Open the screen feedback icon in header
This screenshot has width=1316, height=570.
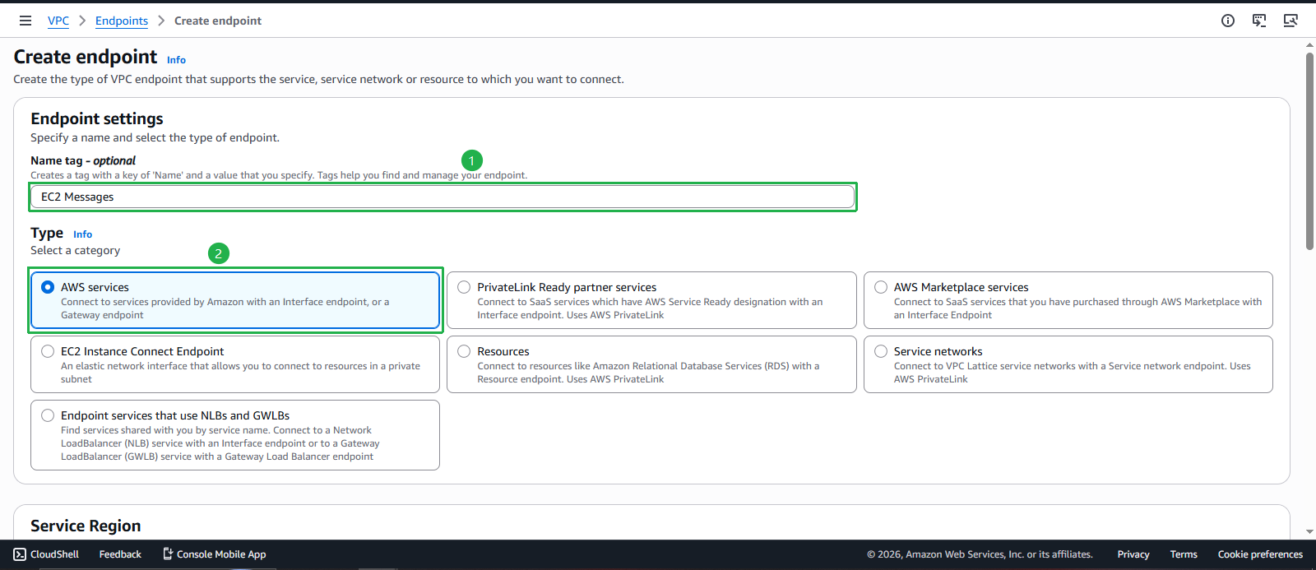tap(1259, 21)
